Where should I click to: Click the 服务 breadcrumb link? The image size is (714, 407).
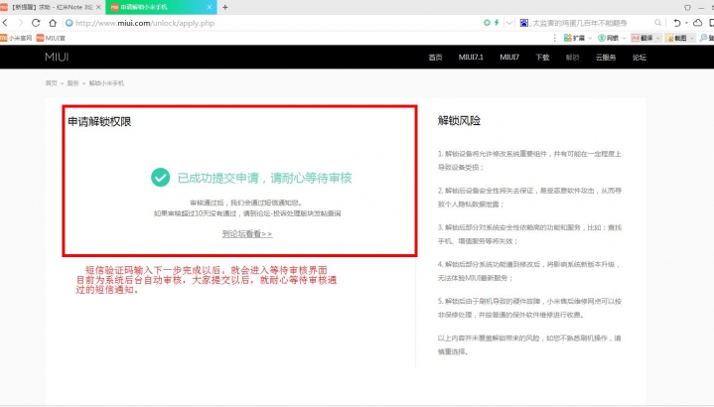[x=72, y=83]
